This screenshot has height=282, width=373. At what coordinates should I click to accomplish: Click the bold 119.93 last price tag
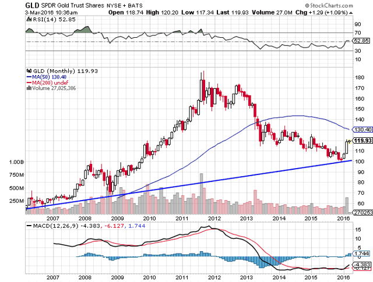pyautogui.click(x=363, y=141)
